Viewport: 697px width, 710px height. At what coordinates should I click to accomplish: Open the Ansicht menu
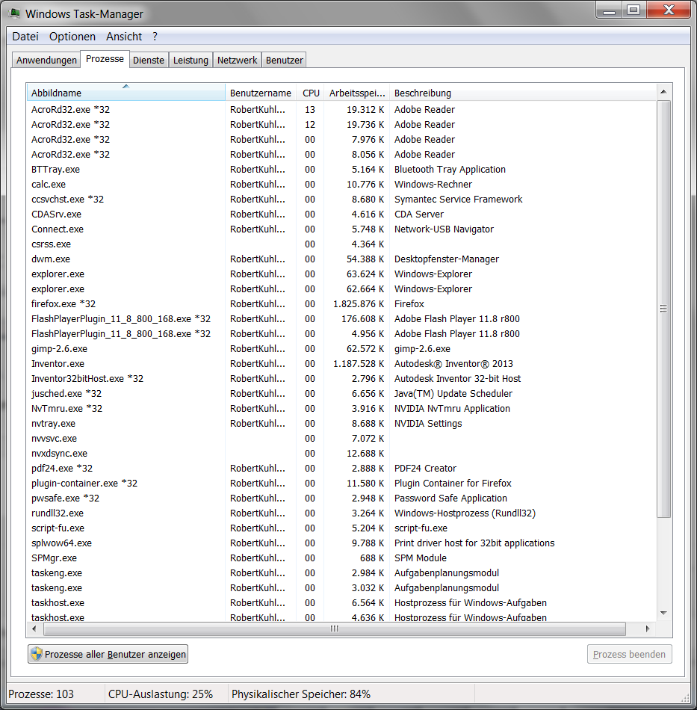[123, 36]
